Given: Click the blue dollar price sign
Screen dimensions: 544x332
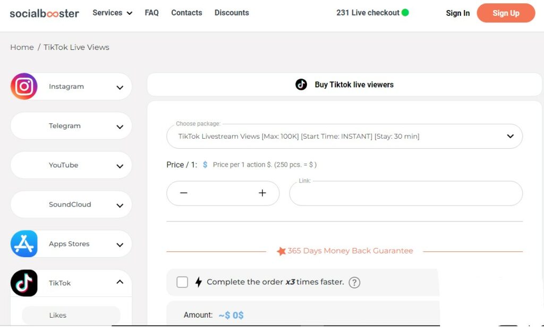Looking at the screenshot, I should [x=205, y=165].
